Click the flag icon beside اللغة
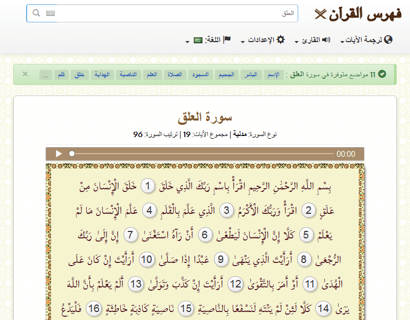The width and height of the screenshot is (410, 320). (227, 39)
